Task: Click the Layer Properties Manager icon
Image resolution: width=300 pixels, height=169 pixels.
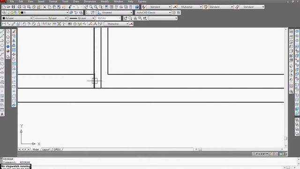Action: [4, 13]
